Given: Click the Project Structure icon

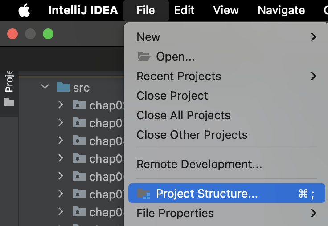Looking at the screenshot, I should (143, 194).
